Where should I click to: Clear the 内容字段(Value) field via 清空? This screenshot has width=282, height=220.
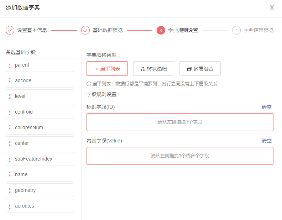tap(267, 141)
